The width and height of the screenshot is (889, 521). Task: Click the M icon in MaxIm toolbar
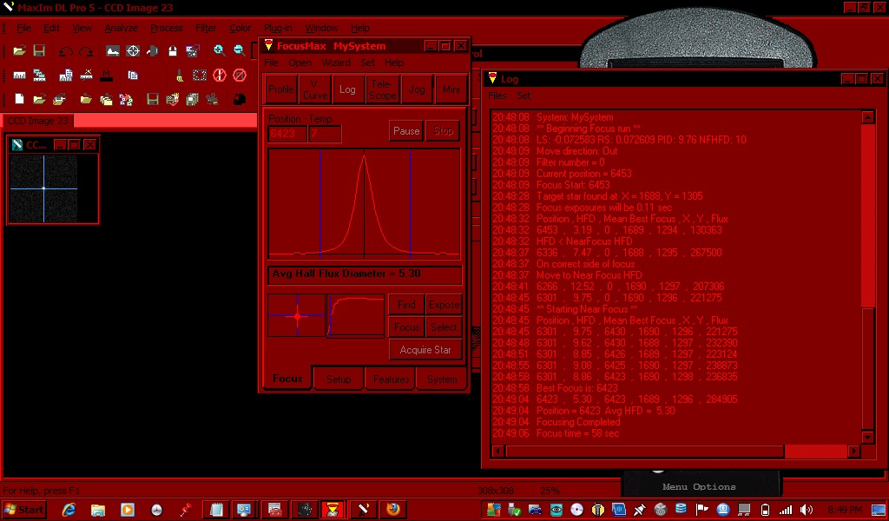106,75
